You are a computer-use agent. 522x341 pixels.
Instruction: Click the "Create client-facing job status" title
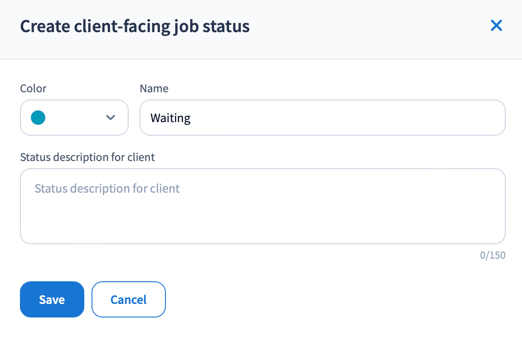135,27
